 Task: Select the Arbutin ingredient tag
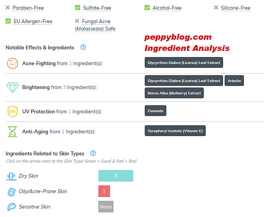point(234,81)
